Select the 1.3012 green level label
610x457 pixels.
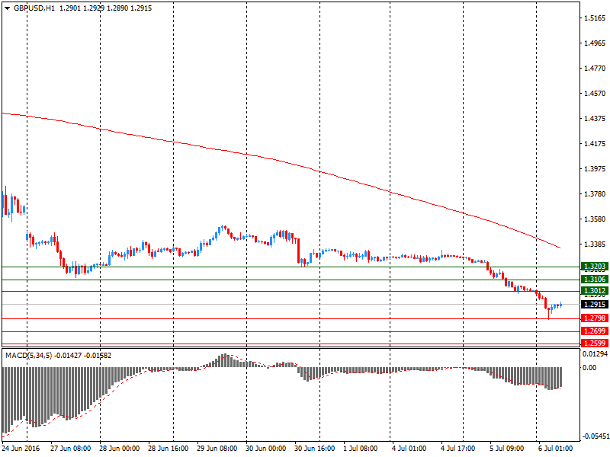point(595,291)
